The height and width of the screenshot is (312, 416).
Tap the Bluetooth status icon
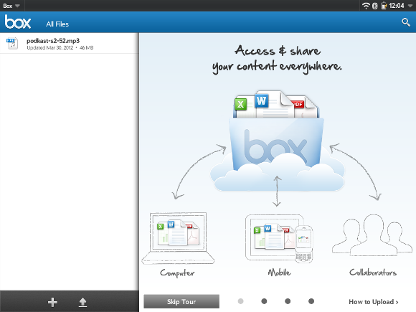tap(375, 6)
